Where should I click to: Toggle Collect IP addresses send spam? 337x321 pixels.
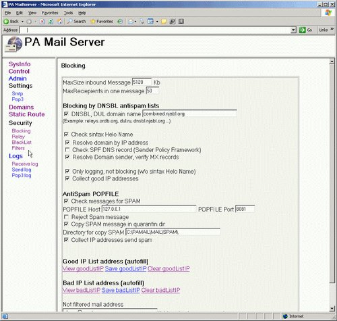pos(66,240)
